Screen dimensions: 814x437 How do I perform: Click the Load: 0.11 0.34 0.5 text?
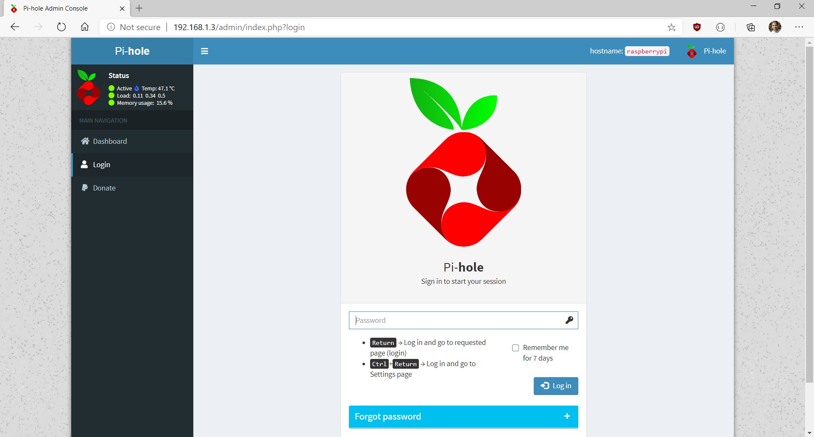pos(141,95)
